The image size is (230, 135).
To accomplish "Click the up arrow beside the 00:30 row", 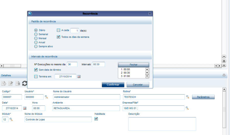I will point(147,73).
